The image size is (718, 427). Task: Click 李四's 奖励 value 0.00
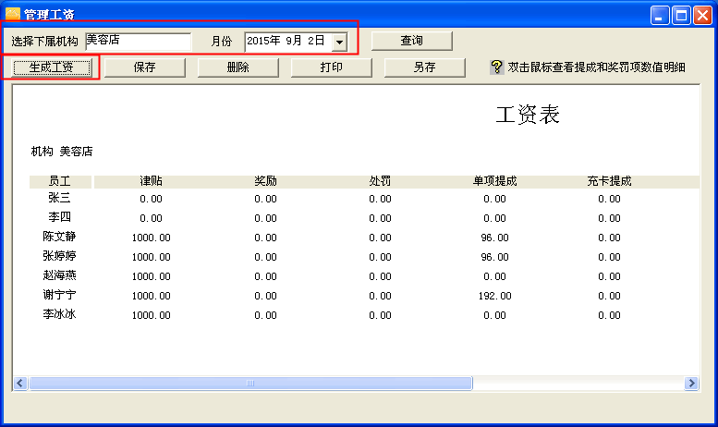click(265, 218)
